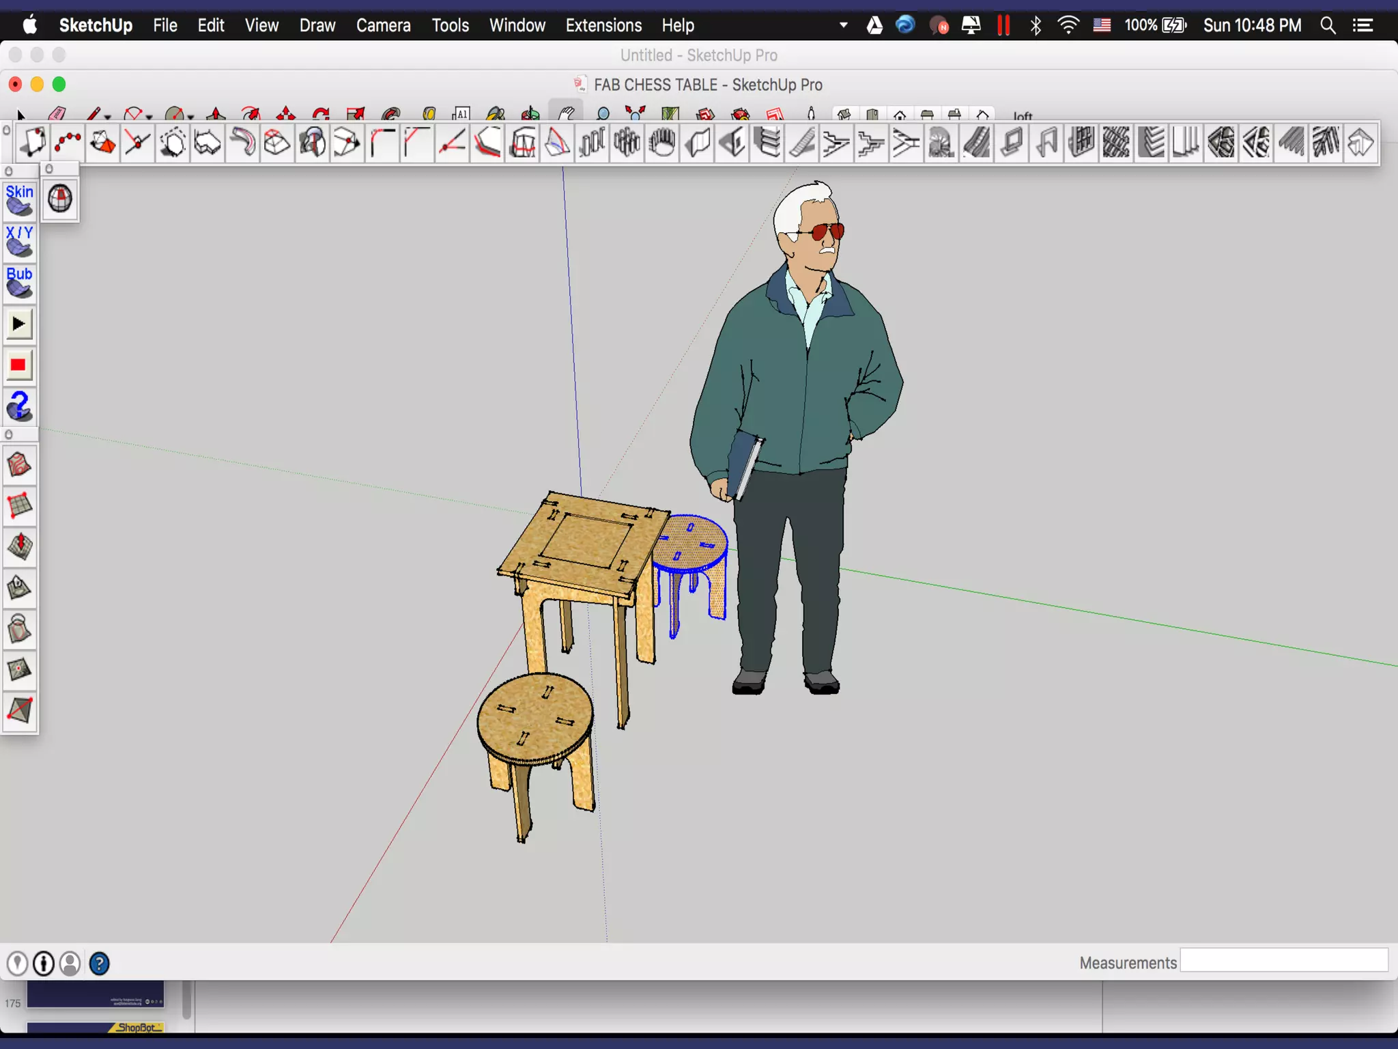Click the sphere globe plugin icon

[x=60, y=199]
